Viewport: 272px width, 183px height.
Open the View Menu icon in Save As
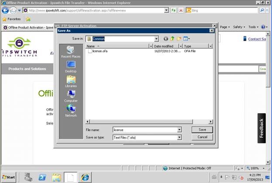click(186, 39)
